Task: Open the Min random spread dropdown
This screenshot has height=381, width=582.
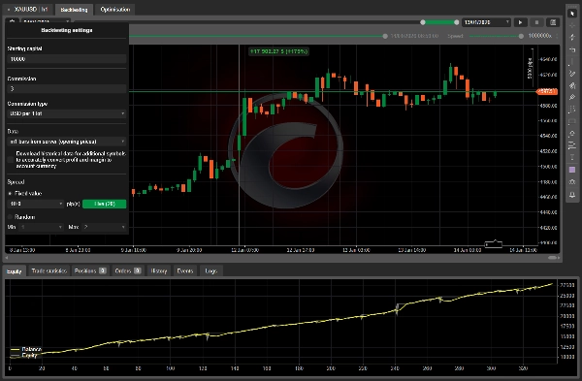Action: tap(42, 227)
